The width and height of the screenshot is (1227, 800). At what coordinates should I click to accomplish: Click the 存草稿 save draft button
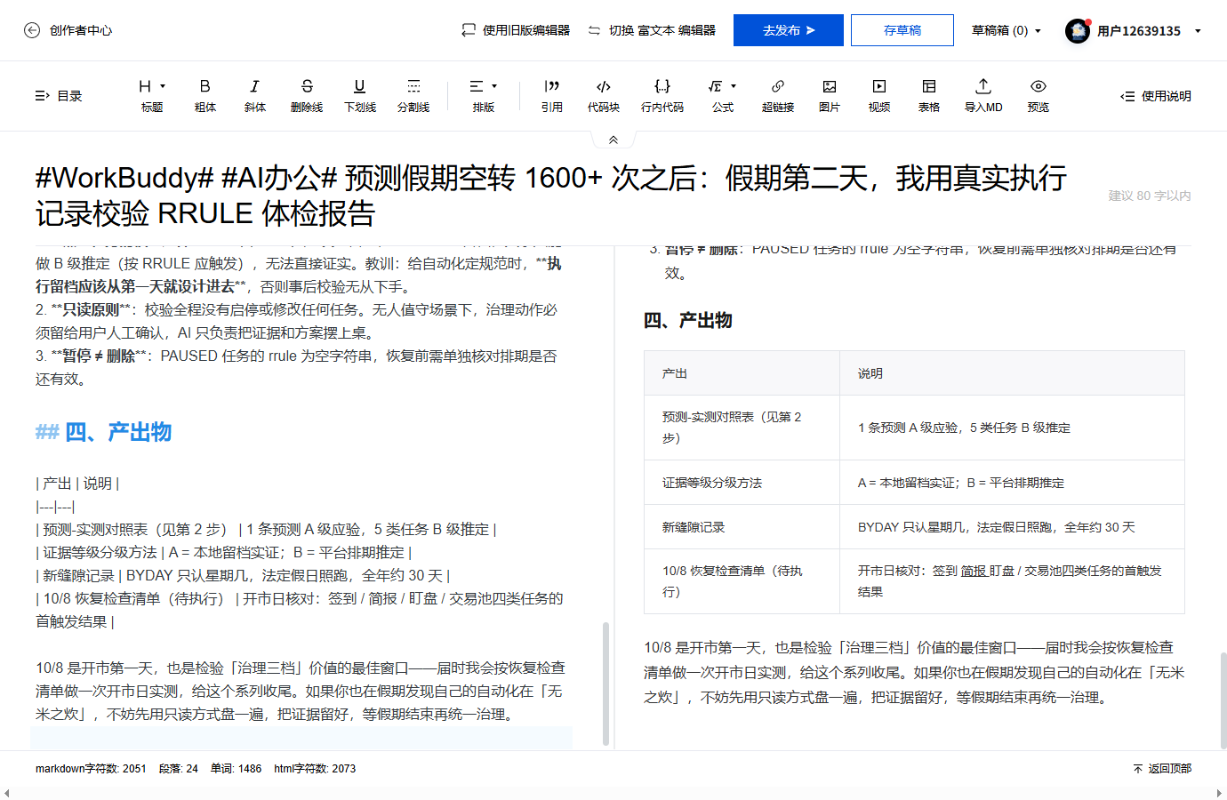[902, 30]
